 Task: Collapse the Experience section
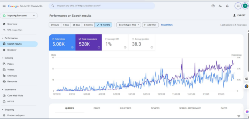pos(3,90)
